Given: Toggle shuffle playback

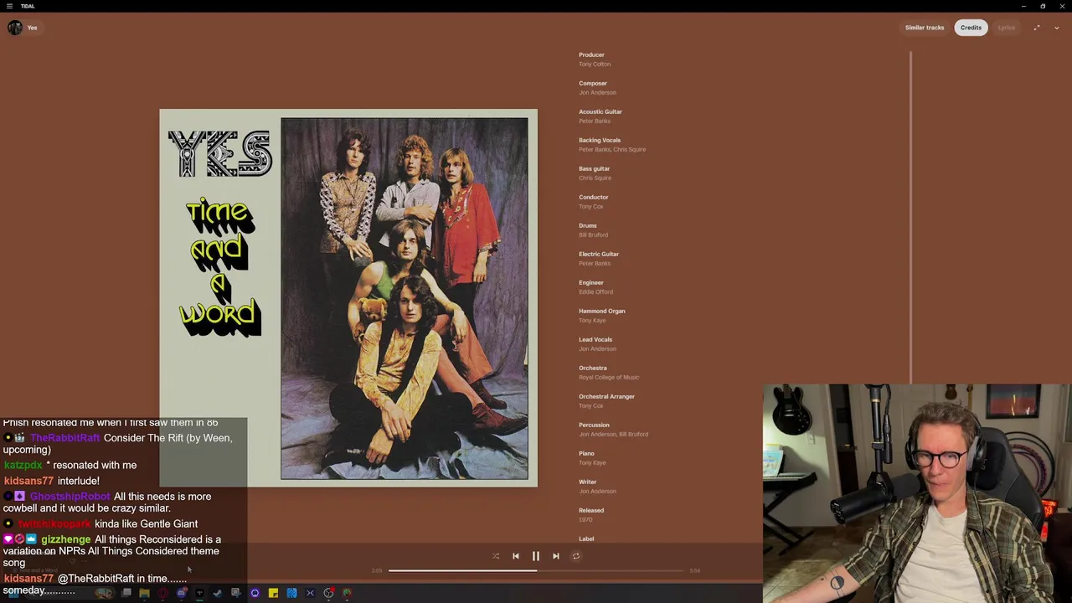Looking at the screenshot, I should pos(496,556).
